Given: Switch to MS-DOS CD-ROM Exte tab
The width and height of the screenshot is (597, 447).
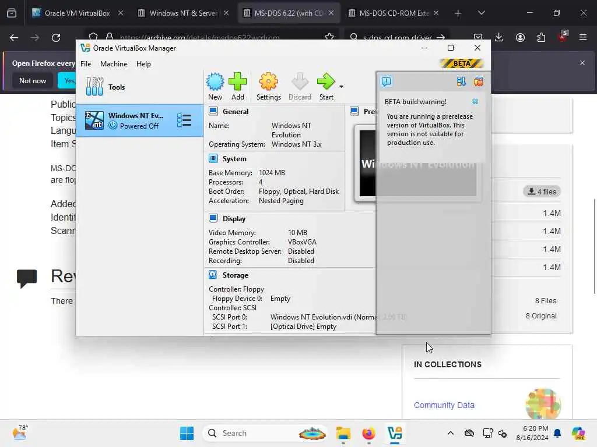Looking at the screenshot, I should point(394,13).
